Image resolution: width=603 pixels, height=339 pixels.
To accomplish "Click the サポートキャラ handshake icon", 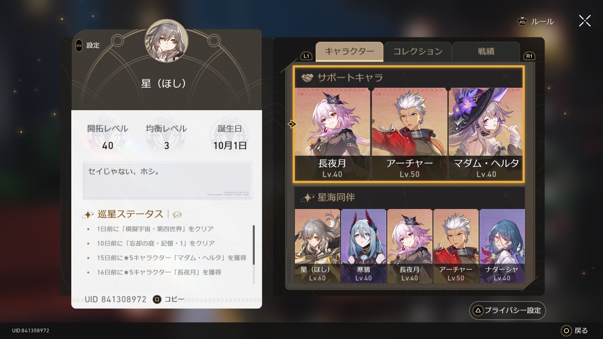I will 307,78.
